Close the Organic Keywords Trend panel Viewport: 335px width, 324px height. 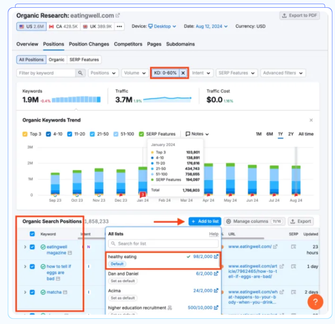pyautogui.click(x=311, y=120)
